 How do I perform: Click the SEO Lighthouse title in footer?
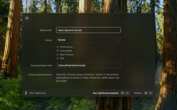tap(38, 93)
